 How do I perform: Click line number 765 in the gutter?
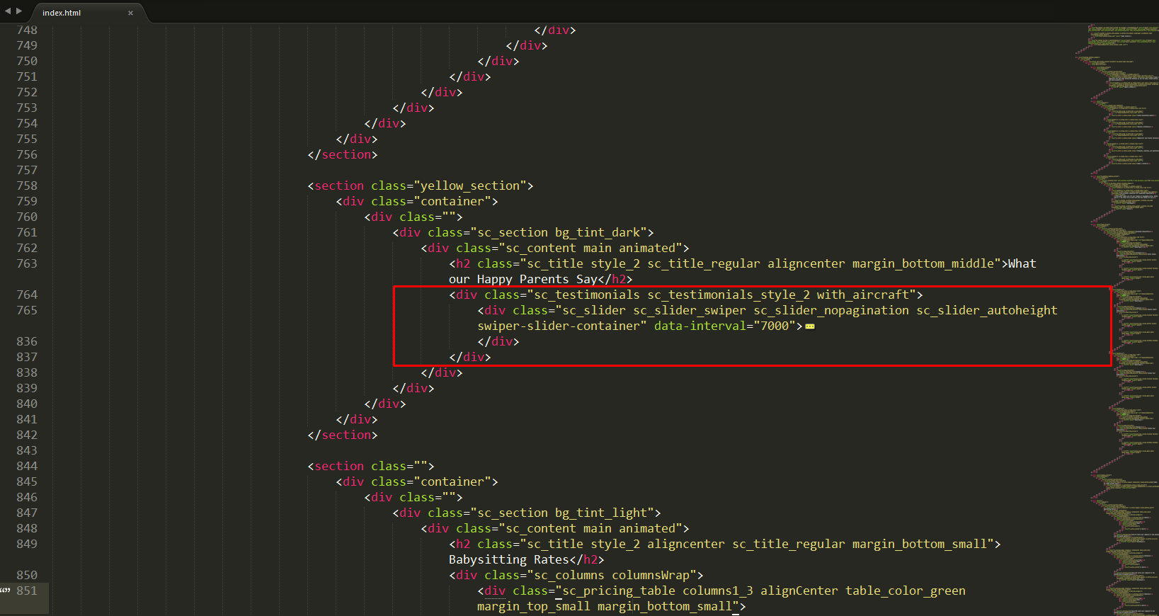coord(27,310)
